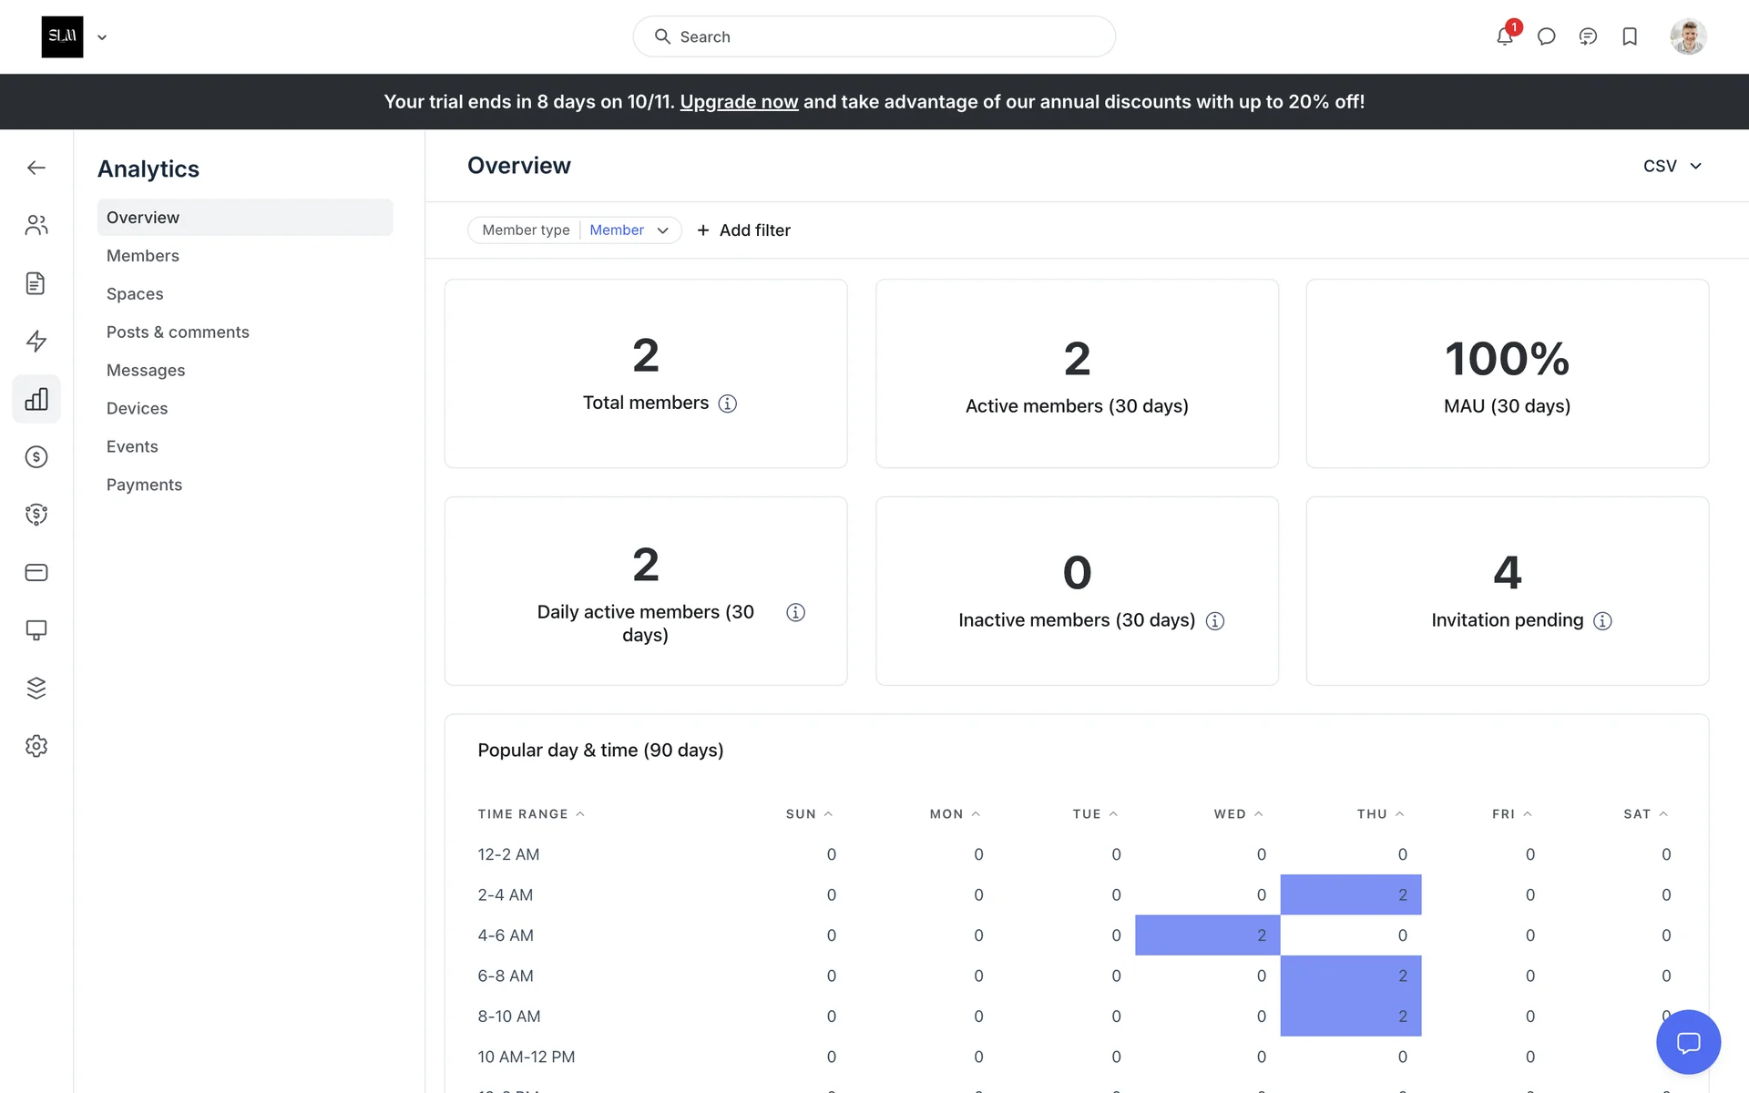Image resolution: width=1749 pixels, height=1093 pixels.
Task: Select Posts & comments in Analytics menu
Action: click(178, 332)
